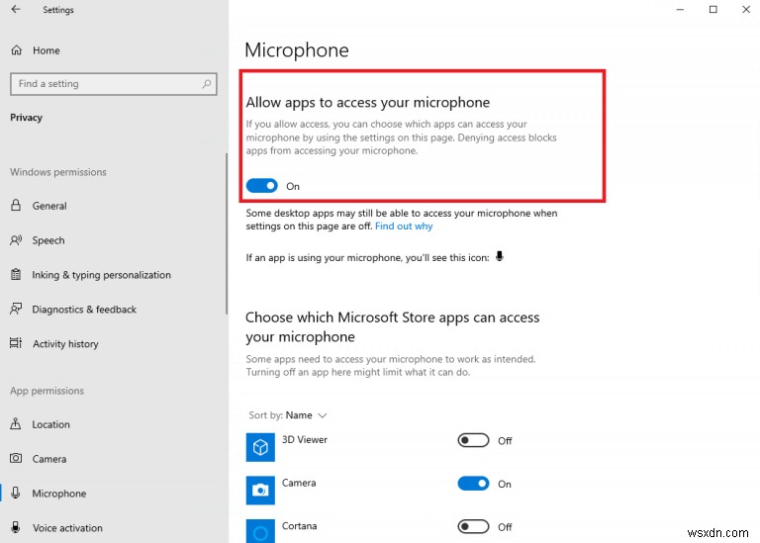
Task: Turn off Allow apps to access microphone
Action: (x=261, y=186)
